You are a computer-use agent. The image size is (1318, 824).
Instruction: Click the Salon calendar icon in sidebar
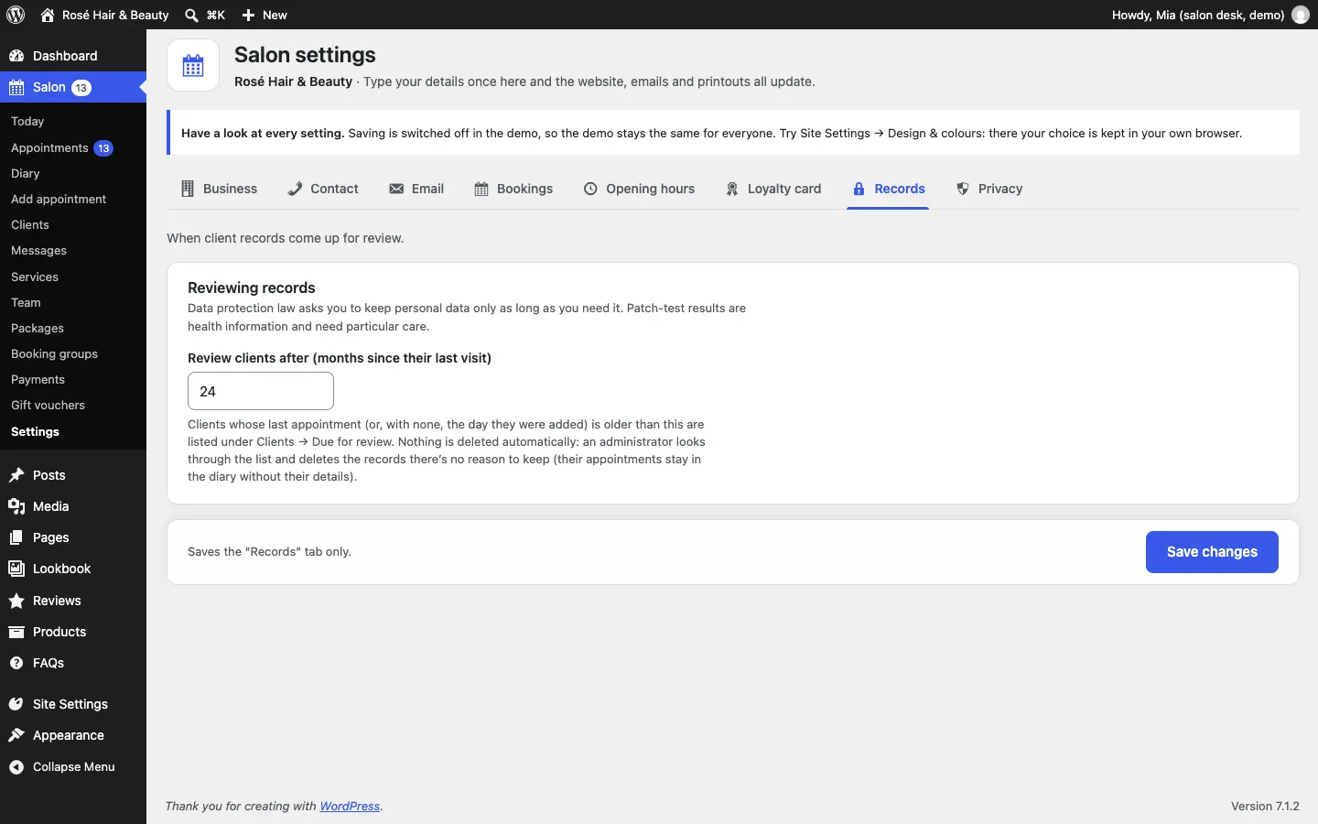(16, 87)
